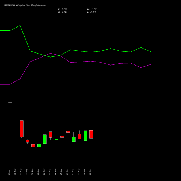
Task: Click the 19 May date label
Action: click(x=73, y=172)
